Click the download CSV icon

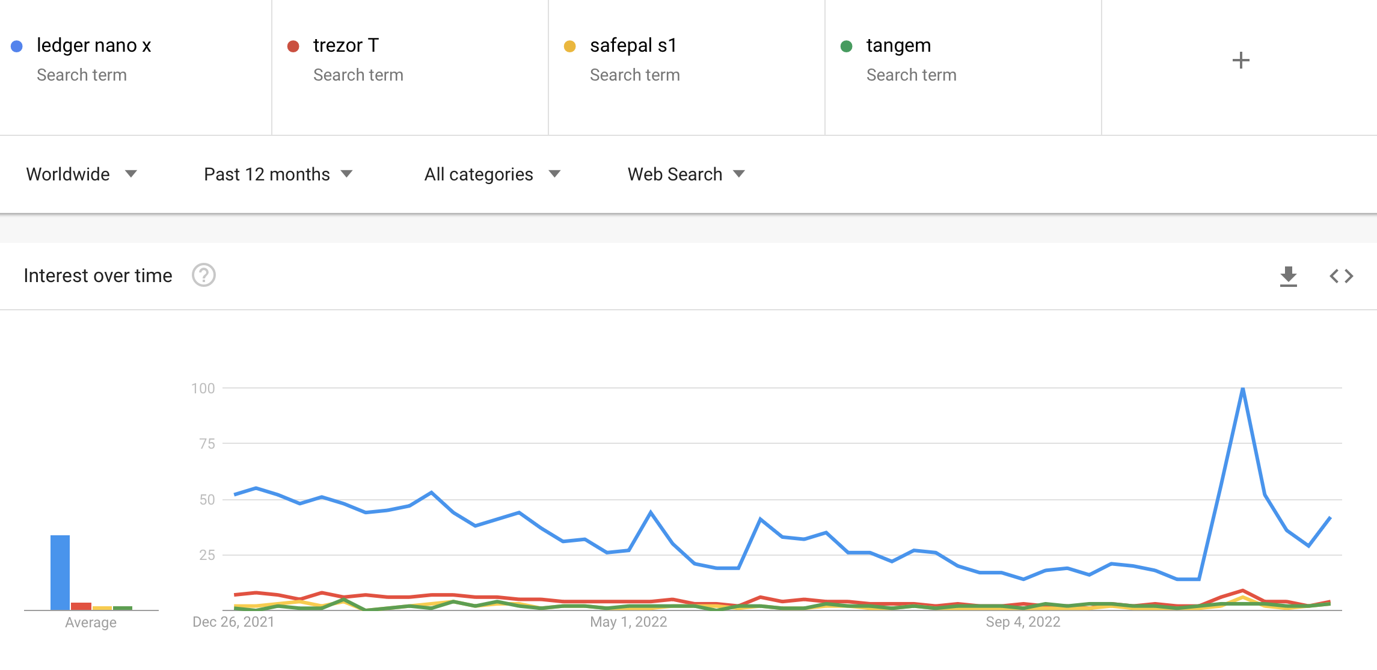(1288, 276)
